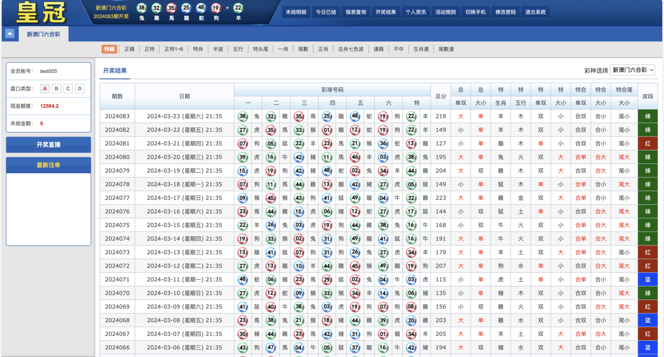664x357 pixels.
Task: Click the cash balance 12594.2
Action: 50,106
